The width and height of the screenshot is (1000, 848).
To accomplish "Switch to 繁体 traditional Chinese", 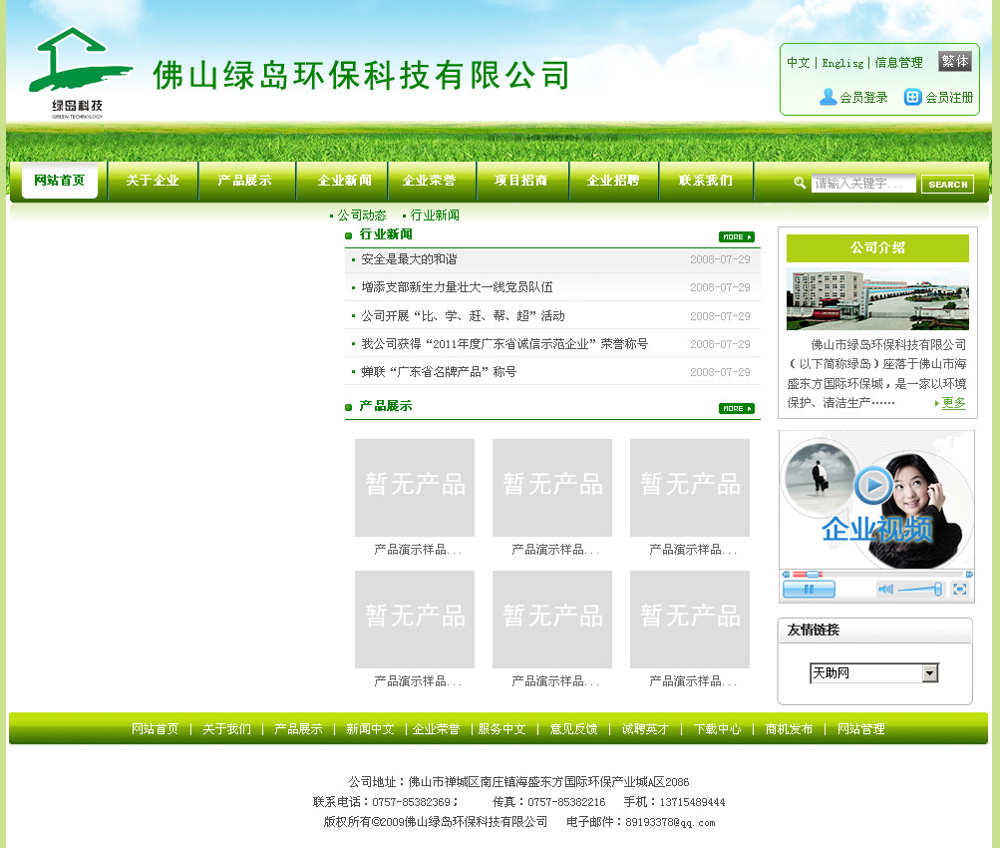I will pos(954,62).
